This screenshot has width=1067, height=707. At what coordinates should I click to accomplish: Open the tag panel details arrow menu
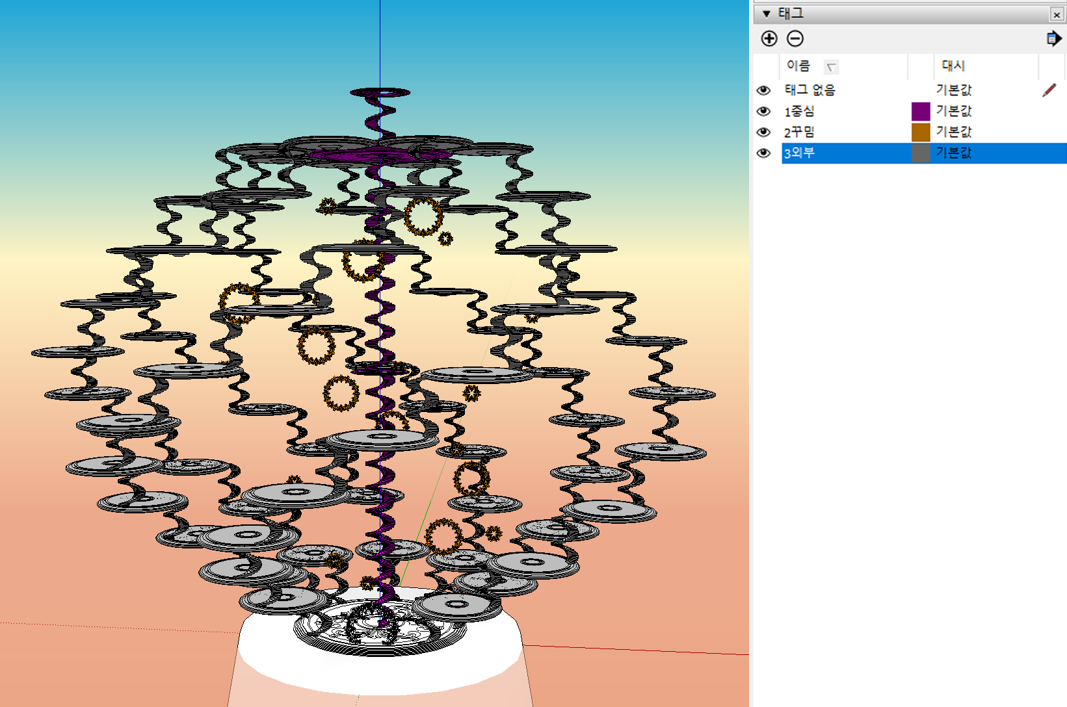coord(1053,39)
